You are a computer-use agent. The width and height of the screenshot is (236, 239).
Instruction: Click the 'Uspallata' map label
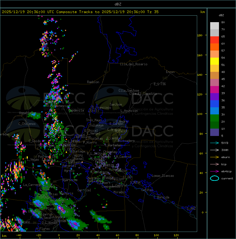pos(27,113)
